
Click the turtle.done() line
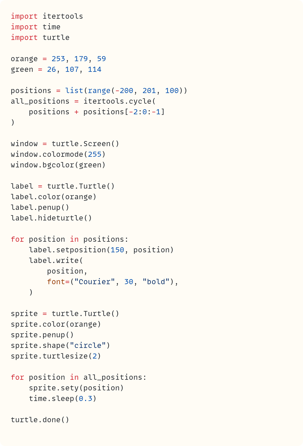pyautogui.click(x=40, y=420)
